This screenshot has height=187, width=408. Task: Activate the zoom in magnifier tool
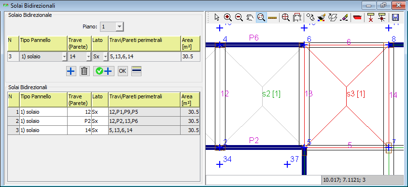click(x=228, y=17)
